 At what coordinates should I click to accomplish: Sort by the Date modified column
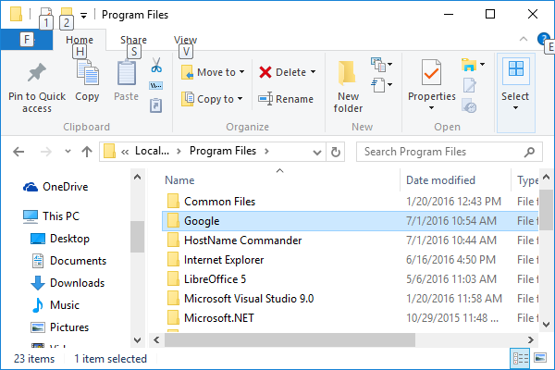coord(440,180)
